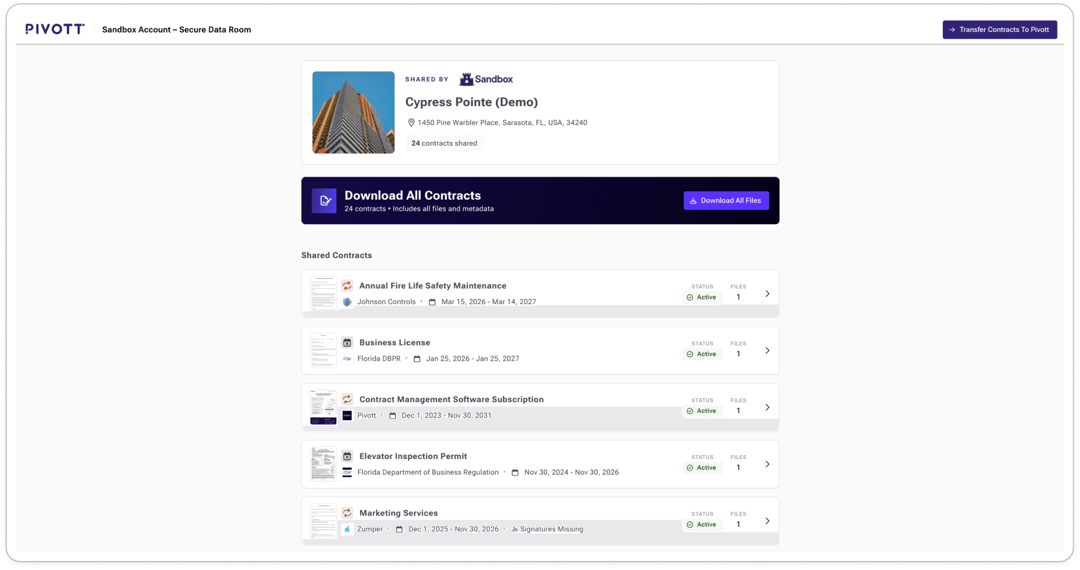Screen dimensions: 1080x570
Task: Click Active status badge for Marketing Services
Action: point(702,525)
